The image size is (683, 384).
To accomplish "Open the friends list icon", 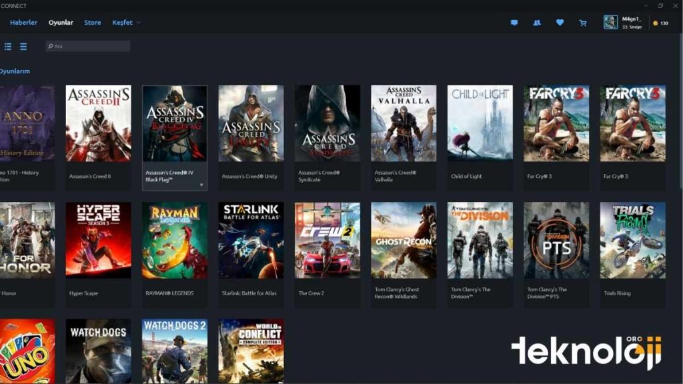I will (x=537, y=23).
